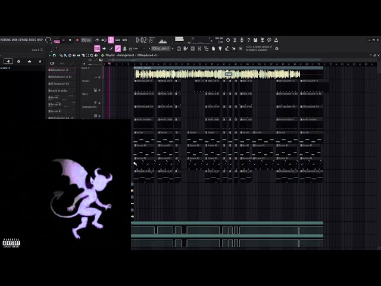Viewport: 381px width, 286px height.
Task: Click the globe icon beside news text
Action: click(x=276, y=49)
